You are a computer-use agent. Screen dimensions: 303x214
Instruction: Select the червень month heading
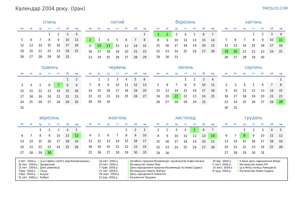(117, 68)
